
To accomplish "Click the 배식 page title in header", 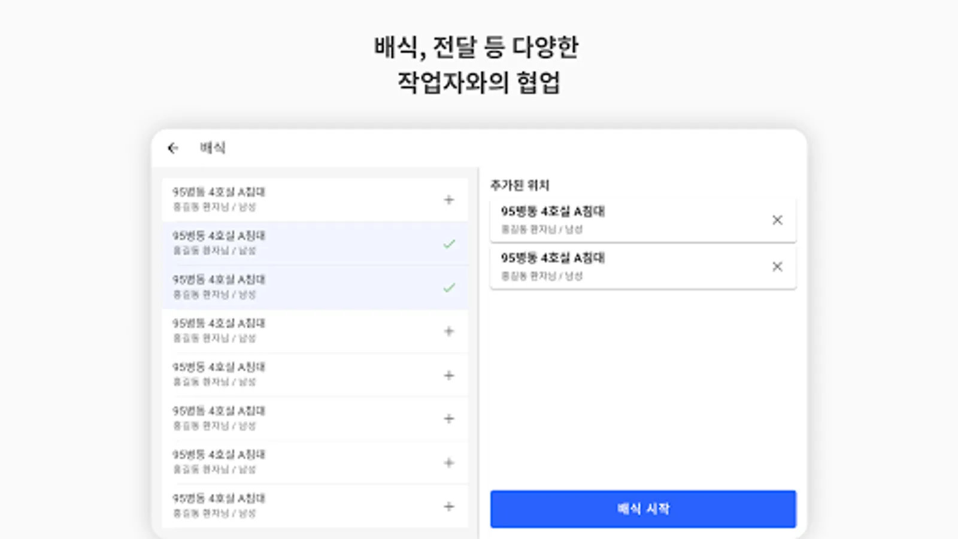I will pos(213,148).
